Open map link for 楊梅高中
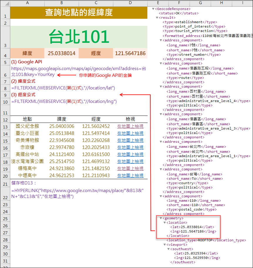This screenshot has height=268, width=253. point(130,168)
